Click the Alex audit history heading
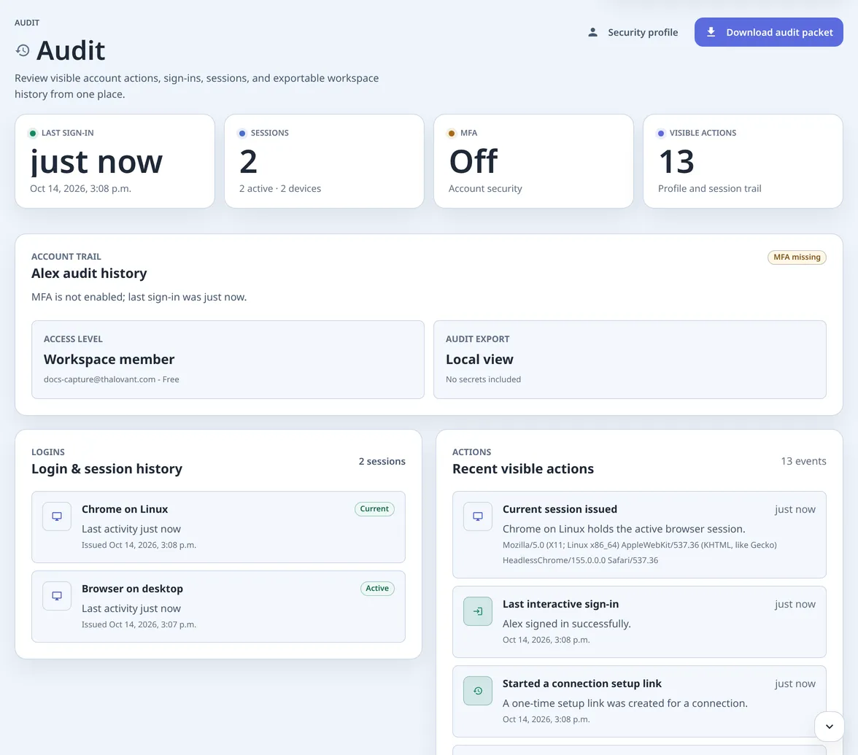The height and width of the screenshot is (755, 858). click(89, 273)
